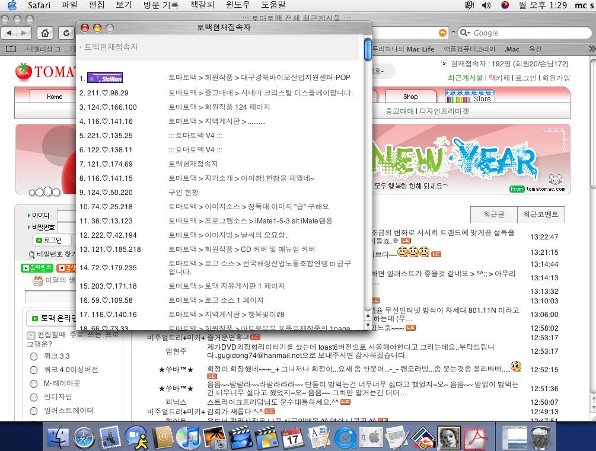Click the volume icon in menu bar
The image size is (596, 451).
(x=486, y=5)
